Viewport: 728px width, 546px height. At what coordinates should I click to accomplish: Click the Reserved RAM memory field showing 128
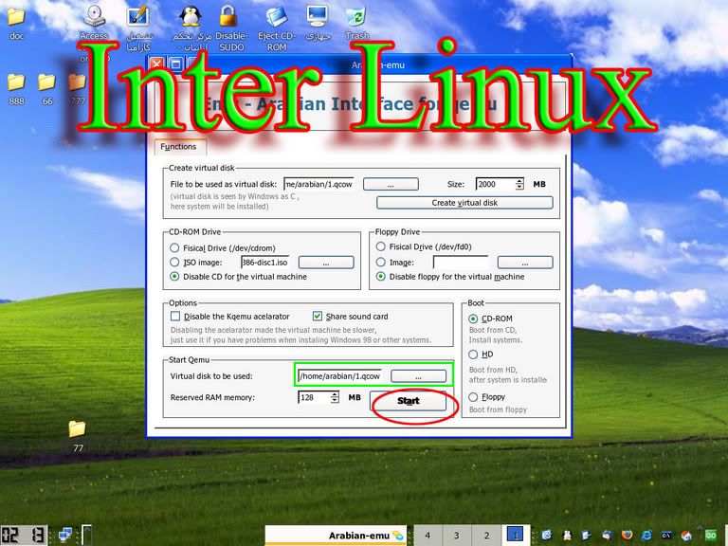[315, 397]
